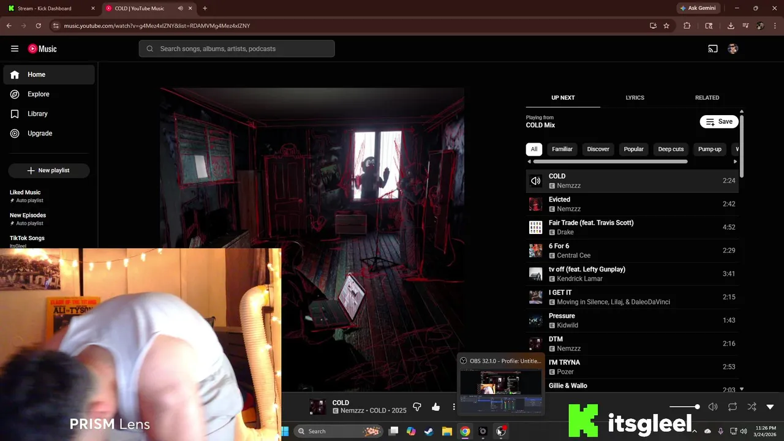Click the playing speaker icon on COLD row
The image size is (784, 441).
[x=535, y=181]
